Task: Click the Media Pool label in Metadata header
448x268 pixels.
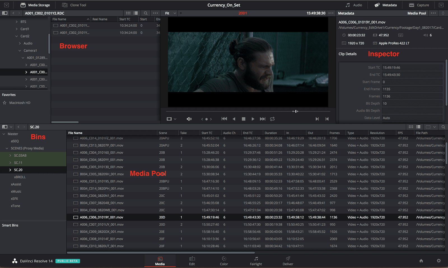Action: [x=417, y=13]
